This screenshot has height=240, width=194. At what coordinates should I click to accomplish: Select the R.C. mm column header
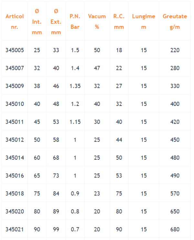click(119, 22)
